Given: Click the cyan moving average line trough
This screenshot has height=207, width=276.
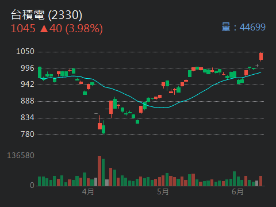Looking at the screenshot, I should [162, 108].
